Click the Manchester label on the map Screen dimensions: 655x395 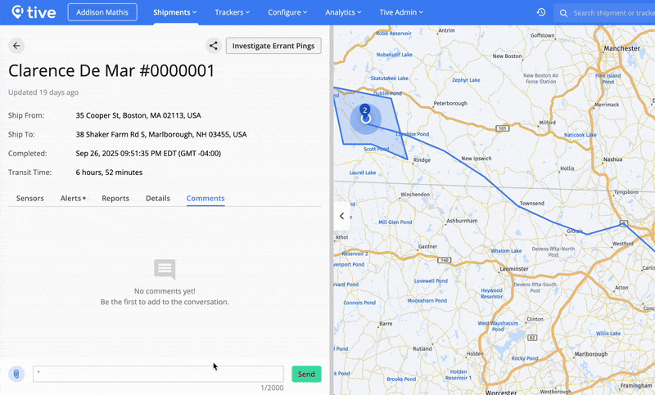tap(621, 48)
